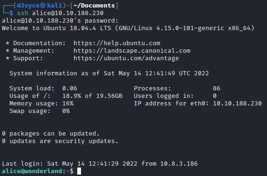267x176 pixels.
Task: Open the ubuntu.com/advantage support link
Action: point(126,58)
